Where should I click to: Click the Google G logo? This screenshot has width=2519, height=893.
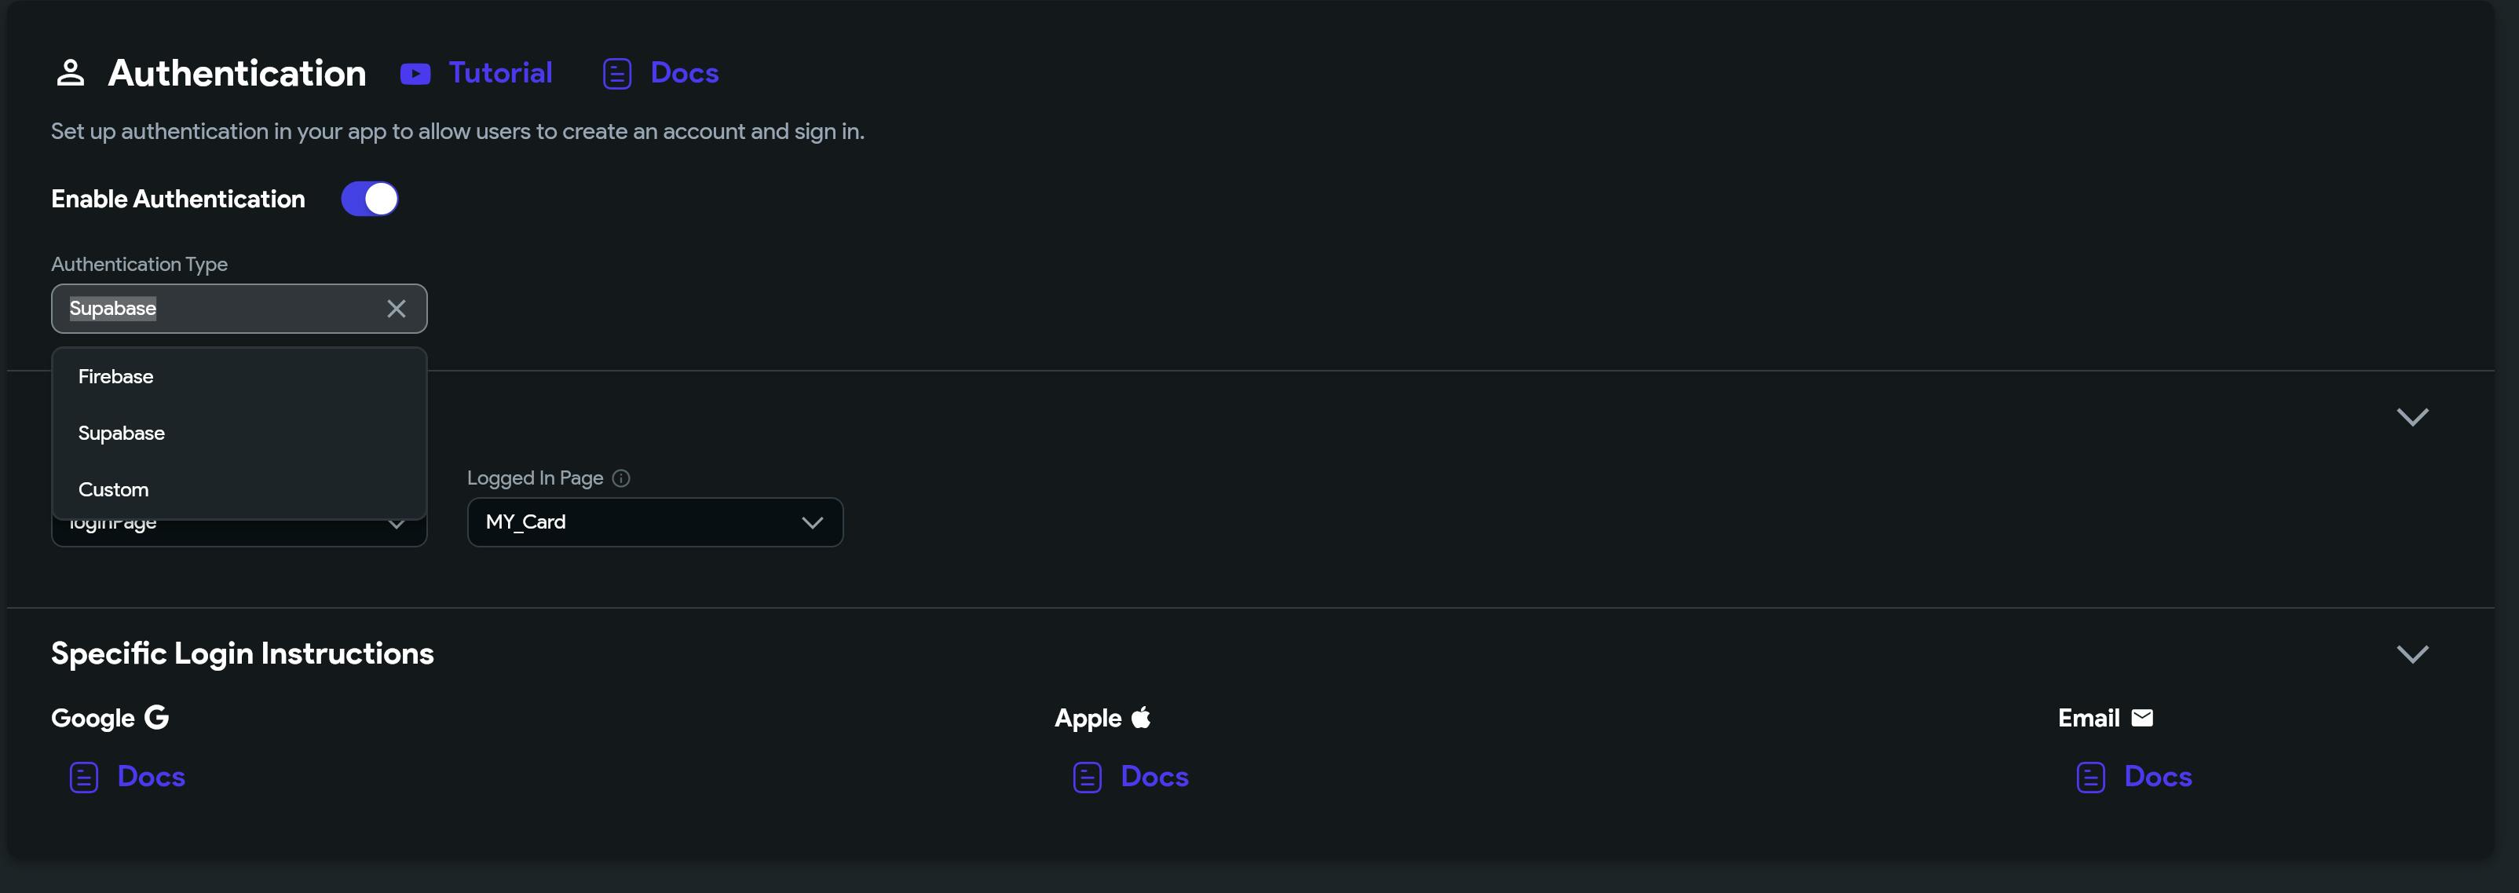[156, 718]
